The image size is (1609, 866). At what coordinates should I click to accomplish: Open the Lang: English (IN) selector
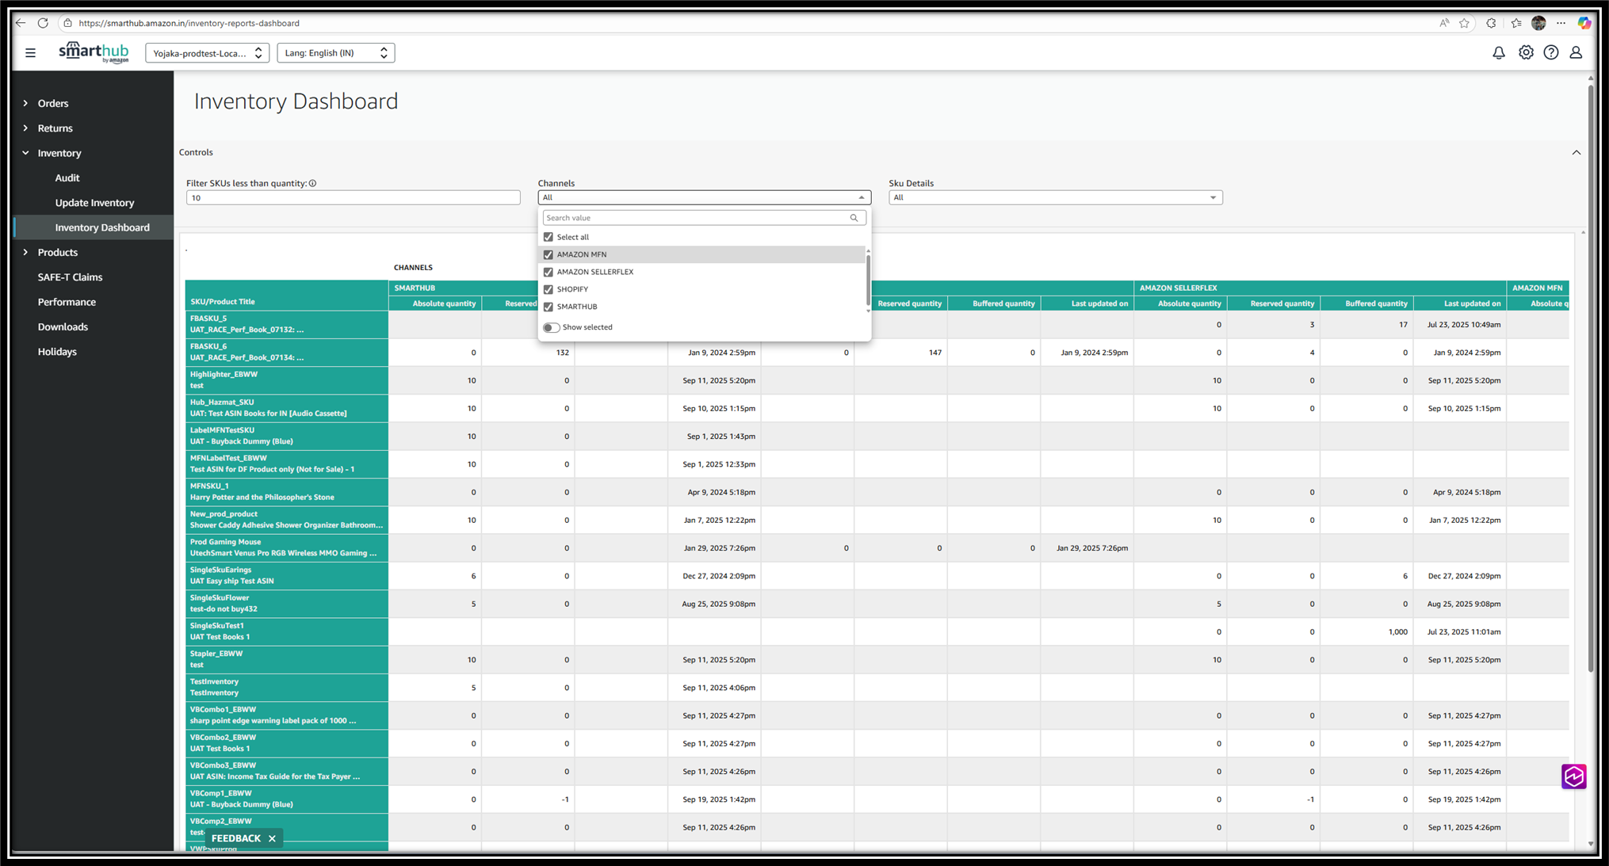pyautogui.click(x=335, y=53)
